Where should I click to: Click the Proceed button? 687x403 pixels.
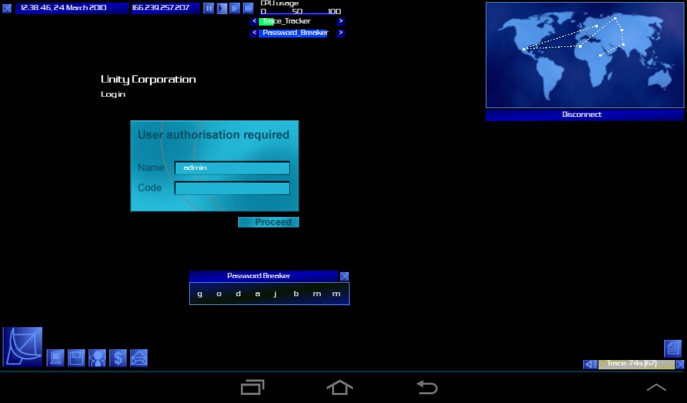[268, 222]
